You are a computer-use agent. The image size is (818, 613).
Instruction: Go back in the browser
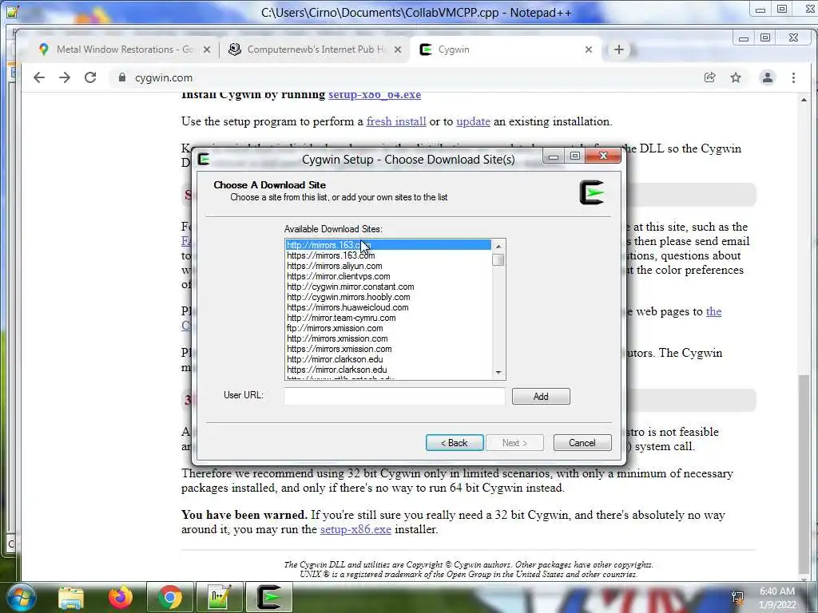point(39,77)
